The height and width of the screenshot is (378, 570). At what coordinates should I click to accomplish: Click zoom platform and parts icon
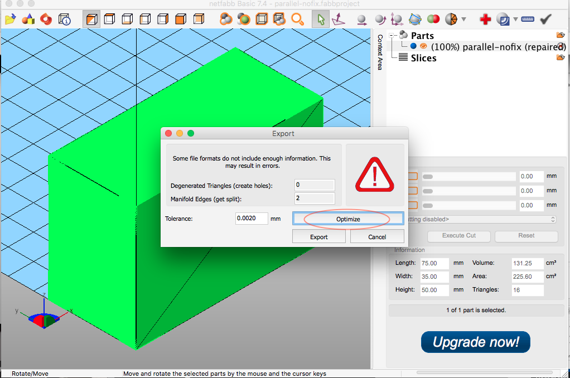click(x=279, y=19)
